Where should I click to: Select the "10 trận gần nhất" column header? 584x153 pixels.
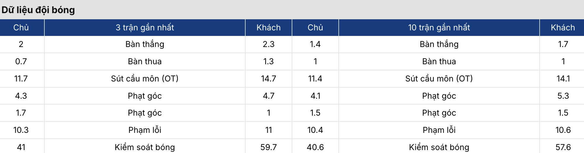[439, 27]
